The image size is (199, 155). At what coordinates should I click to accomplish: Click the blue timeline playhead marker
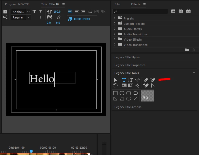point(31,151)
